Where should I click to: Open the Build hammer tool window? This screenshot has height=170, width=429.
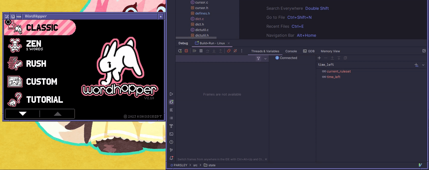coord(171,126)
